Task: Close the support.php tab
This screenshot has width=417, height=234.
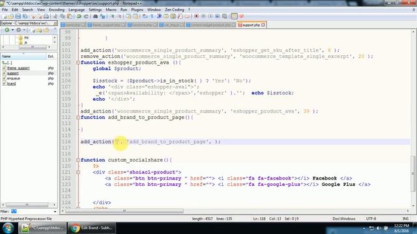Action: coord(263,25)
